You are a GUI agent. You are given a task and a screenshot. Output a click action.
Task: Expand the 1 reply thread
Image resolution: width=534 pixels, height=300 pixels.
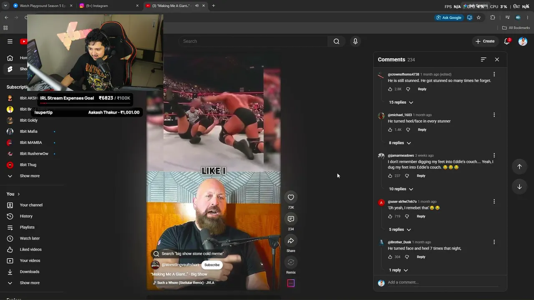click(x=398, y=270)
